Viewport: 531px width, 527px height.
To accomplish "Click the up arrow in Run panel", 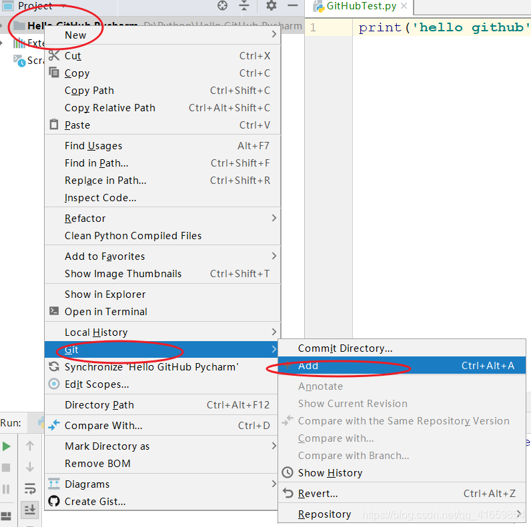I will (x=30, y=446).
